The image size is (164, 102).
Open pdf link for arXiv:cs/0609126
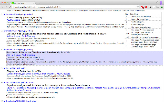(x=23, y=82)
